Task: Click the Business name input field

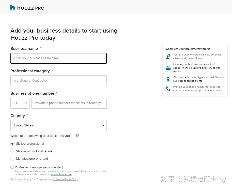Action: coord(58,58)
